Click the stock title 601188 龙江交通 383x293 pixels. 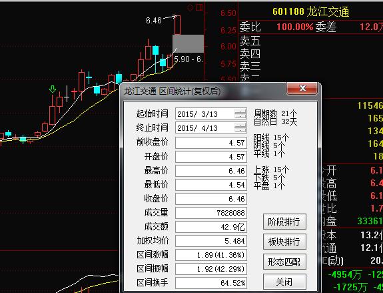click(310, 12)
